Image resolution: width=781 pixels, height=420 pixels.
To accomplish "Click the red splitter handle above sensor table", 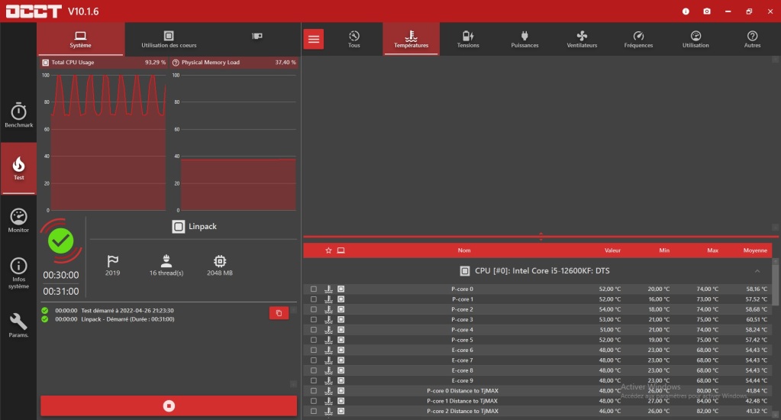I will click(x=541, y=237).
